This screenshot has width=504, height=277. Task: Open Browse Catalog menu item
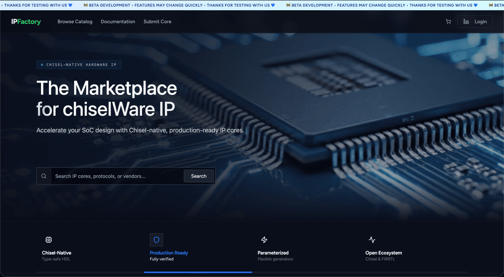(x=75, y=21)
